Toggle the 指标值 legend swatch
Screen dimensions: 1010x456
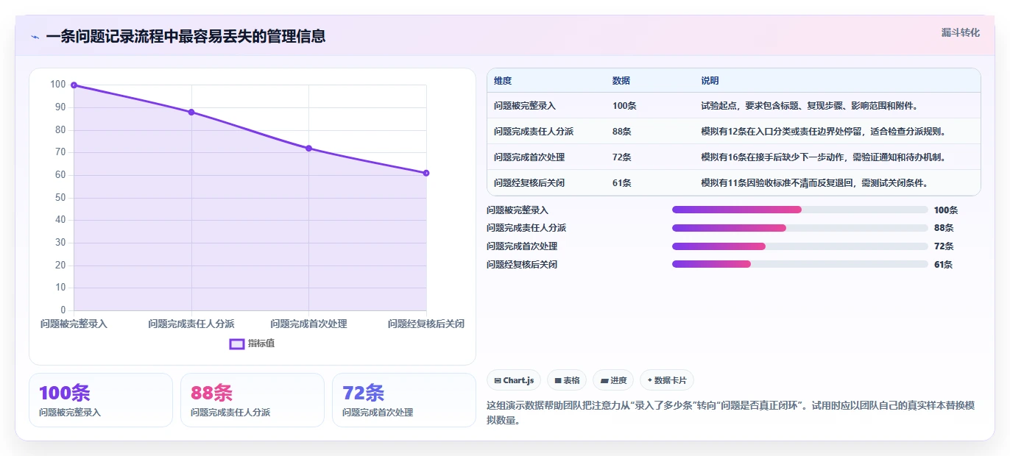pyautogui.click(x=237, y=343)
